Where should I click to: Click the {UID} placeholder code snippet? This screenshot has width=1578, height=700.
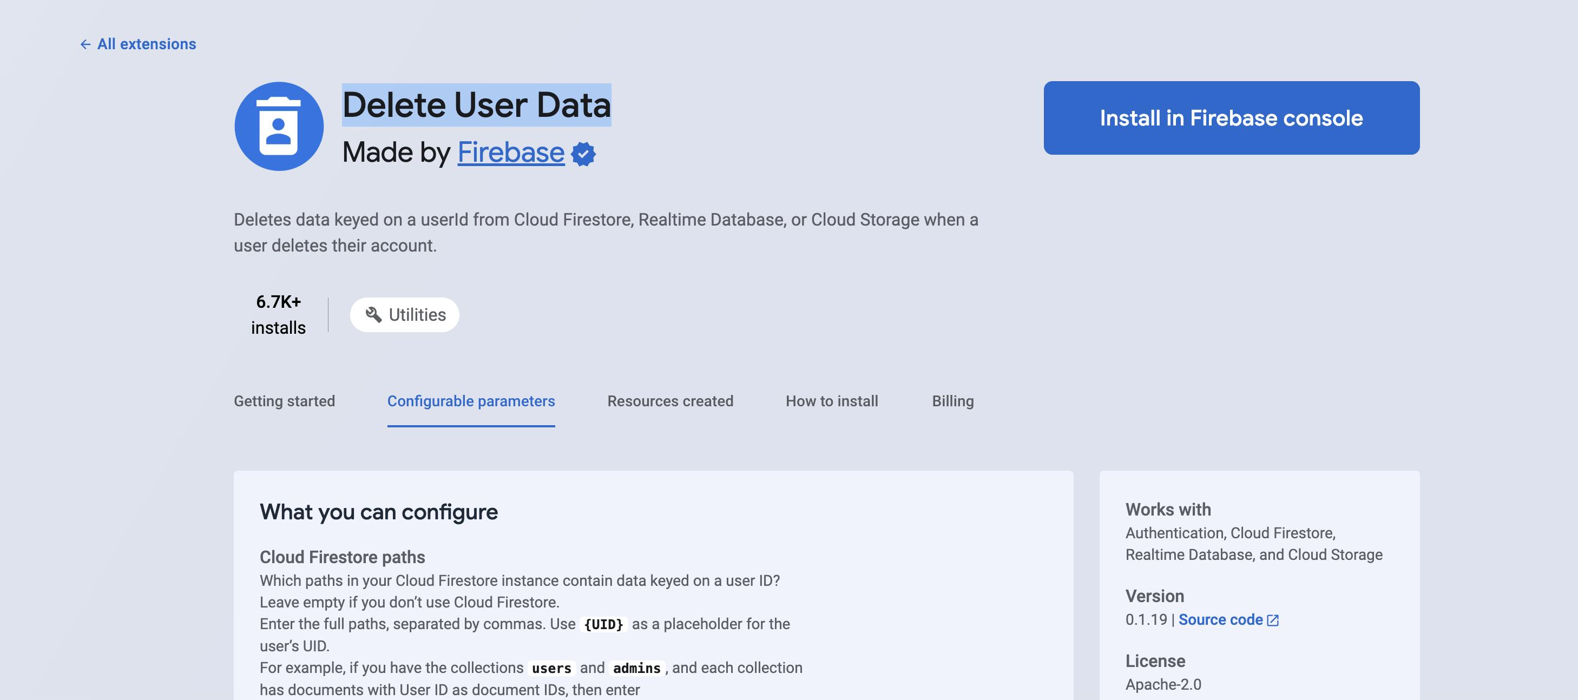[603, 625]
